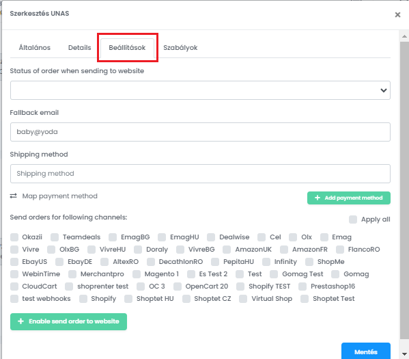
Task: Click the scrollbar down arrow
Action: 404,354
